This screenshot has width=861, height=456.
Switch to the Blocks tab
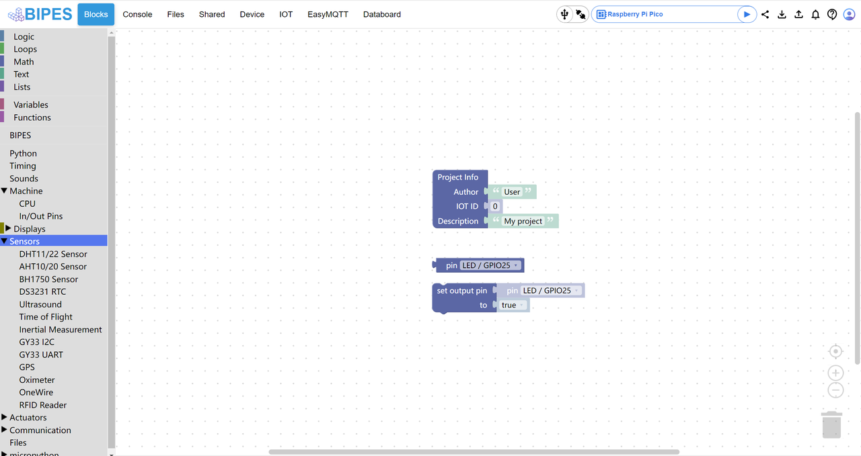coord(96,14)
